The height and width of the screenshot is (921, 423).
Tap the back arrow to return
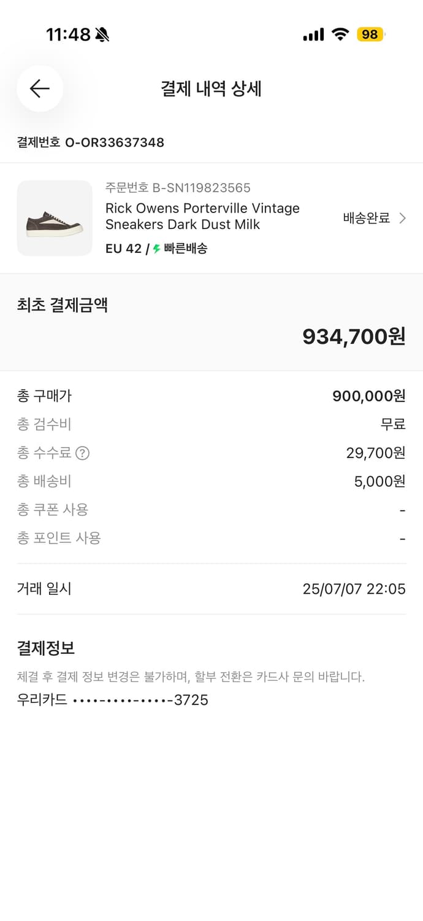[x=39, y=88]
